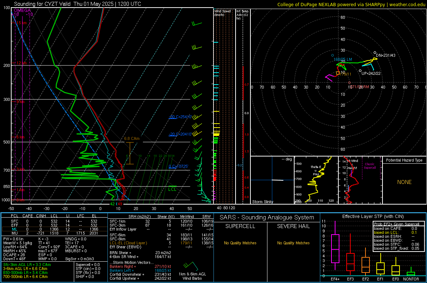Click the STP (cin) = 0.0 parameter
427x283 pixels.
tap(88, 269)
